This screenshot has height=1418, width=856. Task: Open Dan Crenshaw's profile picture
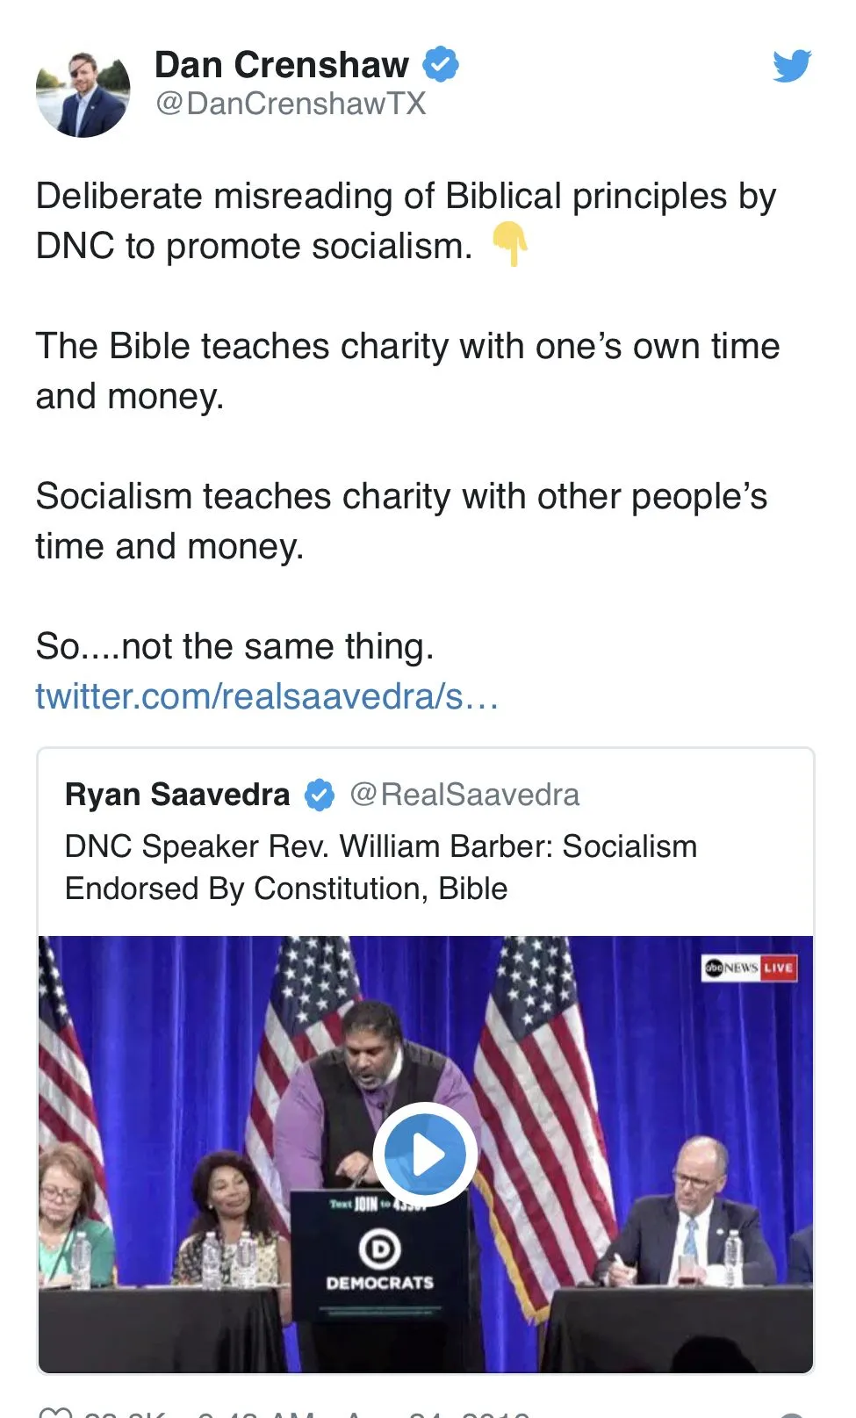coord(83,93)
